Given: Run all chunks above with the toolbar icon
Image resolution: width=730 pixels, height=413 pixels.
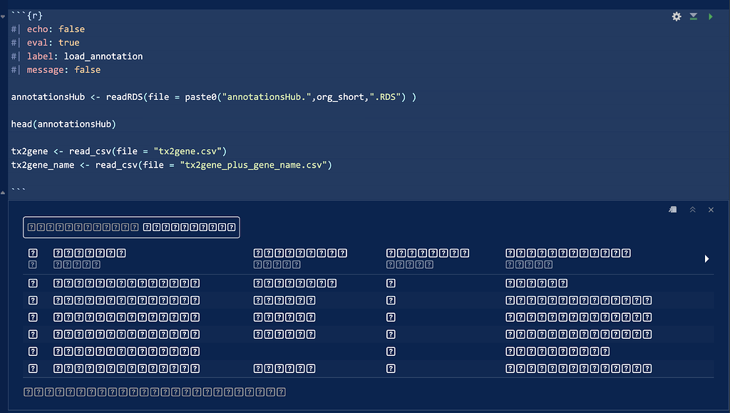Looking at the screenshot, I should pyautogui.click(x=692, y=16).
